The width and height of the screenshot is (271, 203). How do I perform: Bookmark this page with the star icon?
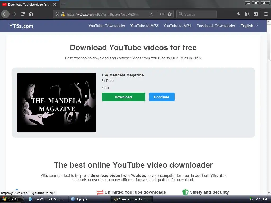(x=170, y=14)
